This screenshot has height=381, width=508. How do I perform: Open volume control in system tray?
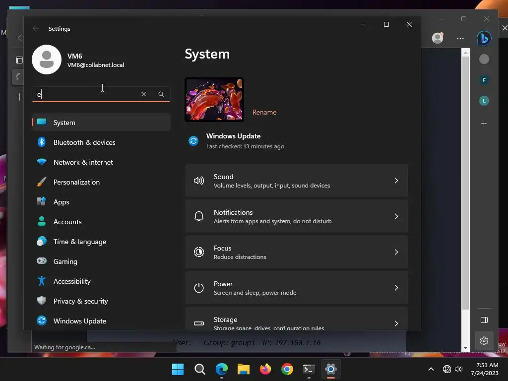[x=458, y=369]
